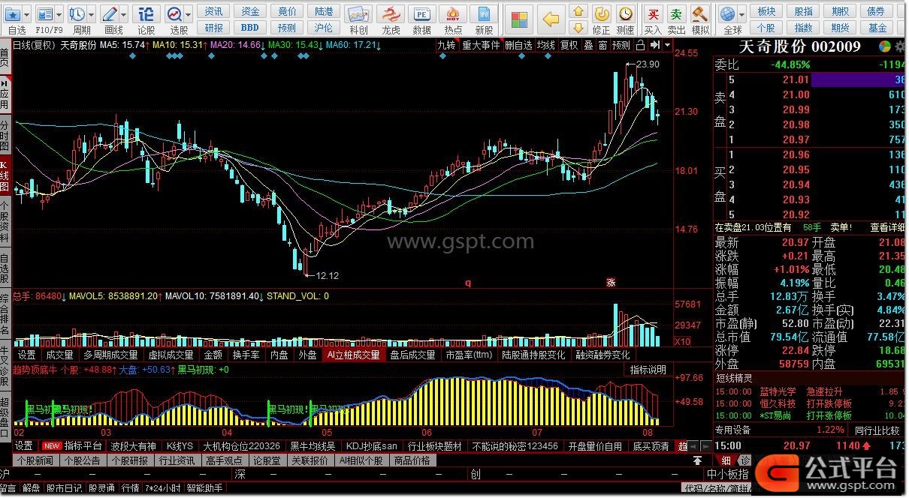
Task: Select the KDJ抄底san indicator tab
Action: (371, 446)
